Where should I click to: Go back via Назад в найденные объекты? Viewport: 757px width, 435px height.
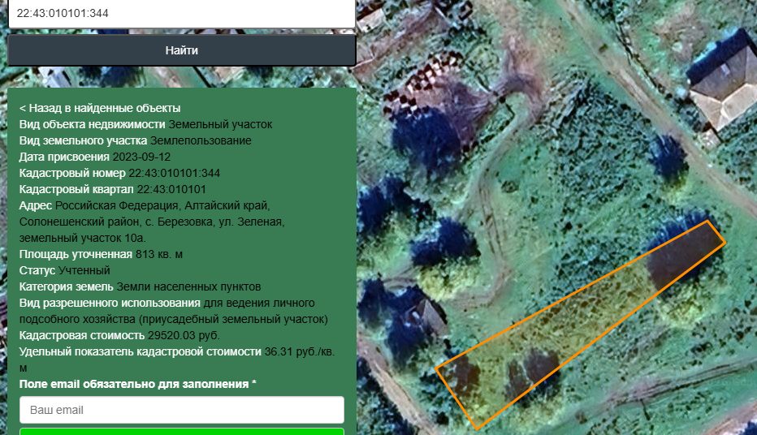(100, 108)
